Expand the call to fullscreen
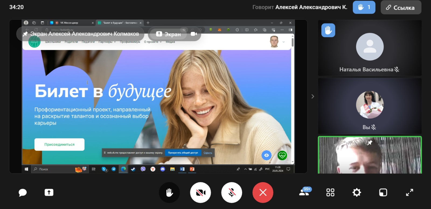Screen dimensions: 431x209 409,192
